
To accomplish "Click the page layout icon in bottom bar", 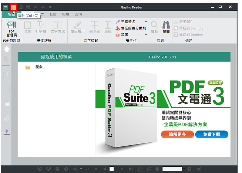I will coord(75,169).
